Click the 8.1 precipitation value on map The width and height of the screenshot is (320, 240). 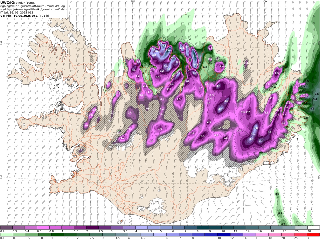point(164,46)
